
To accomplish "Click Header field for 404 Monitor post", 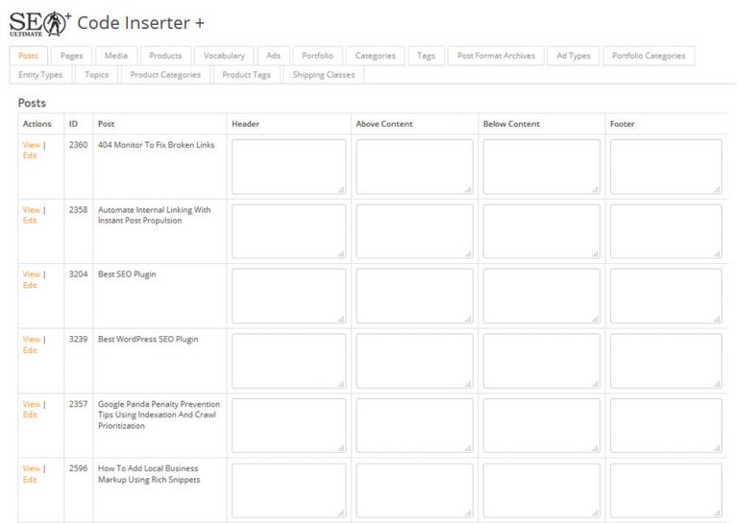I will pyautogui.click(x=288, y=166).
